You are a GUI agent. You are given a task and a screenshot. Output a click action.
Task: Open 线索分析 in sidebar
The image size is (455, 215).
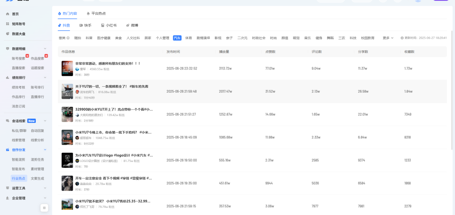click(37, 140)
